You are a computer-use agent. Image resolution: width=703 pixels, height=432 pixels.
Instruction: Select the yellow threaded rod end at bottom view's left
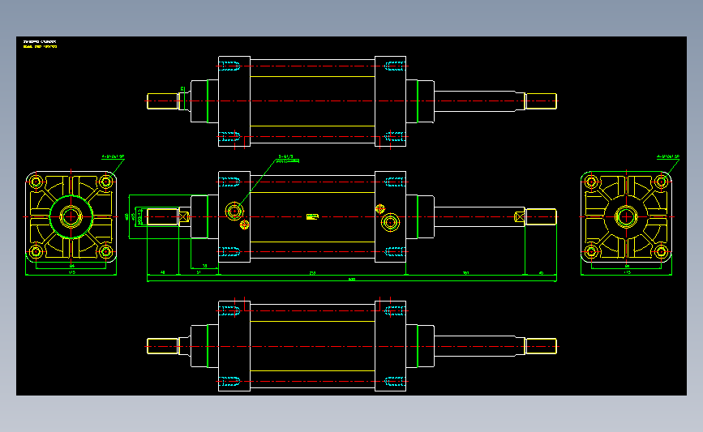163,346
